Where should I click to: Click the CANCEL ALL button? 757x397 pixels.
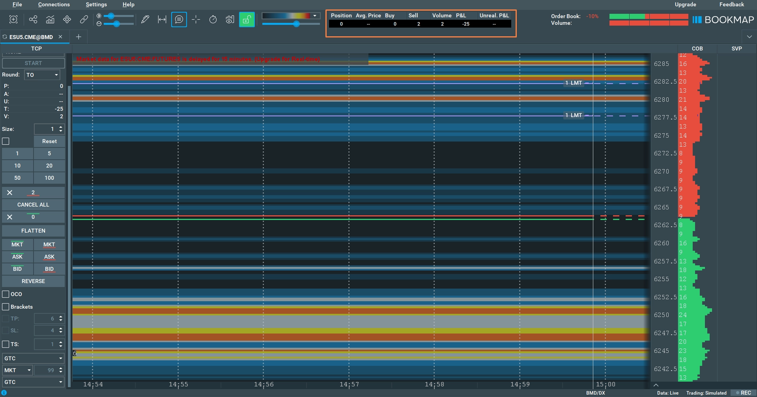pos(33,205)
